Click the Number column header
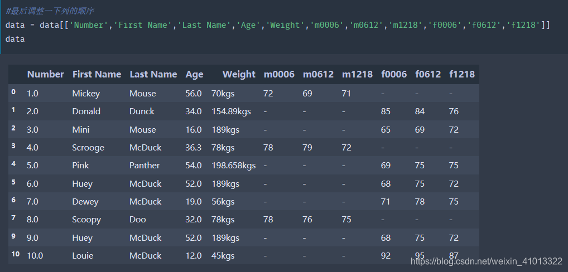 pyautogui.click(x=45, y=74)
